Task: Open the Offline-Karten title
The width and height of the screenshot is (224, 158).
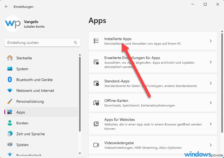Action: [x=116, y=101]
